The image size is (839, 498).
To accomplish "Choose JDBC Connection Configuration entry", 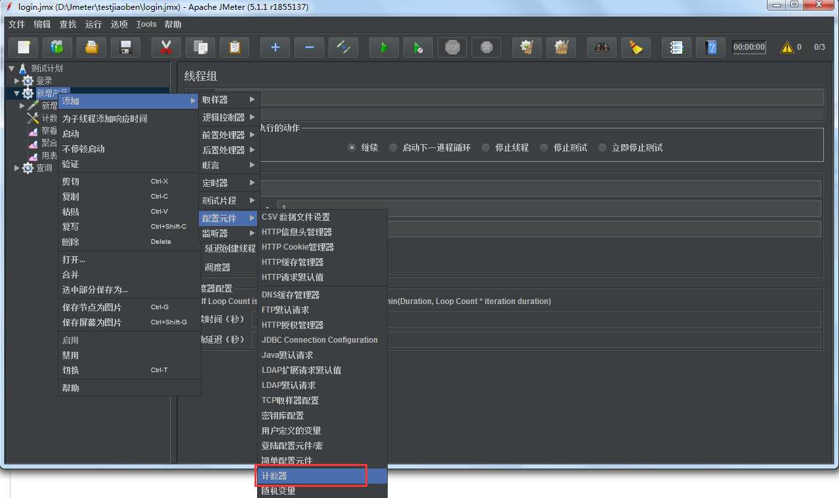I will click(321, 340).
